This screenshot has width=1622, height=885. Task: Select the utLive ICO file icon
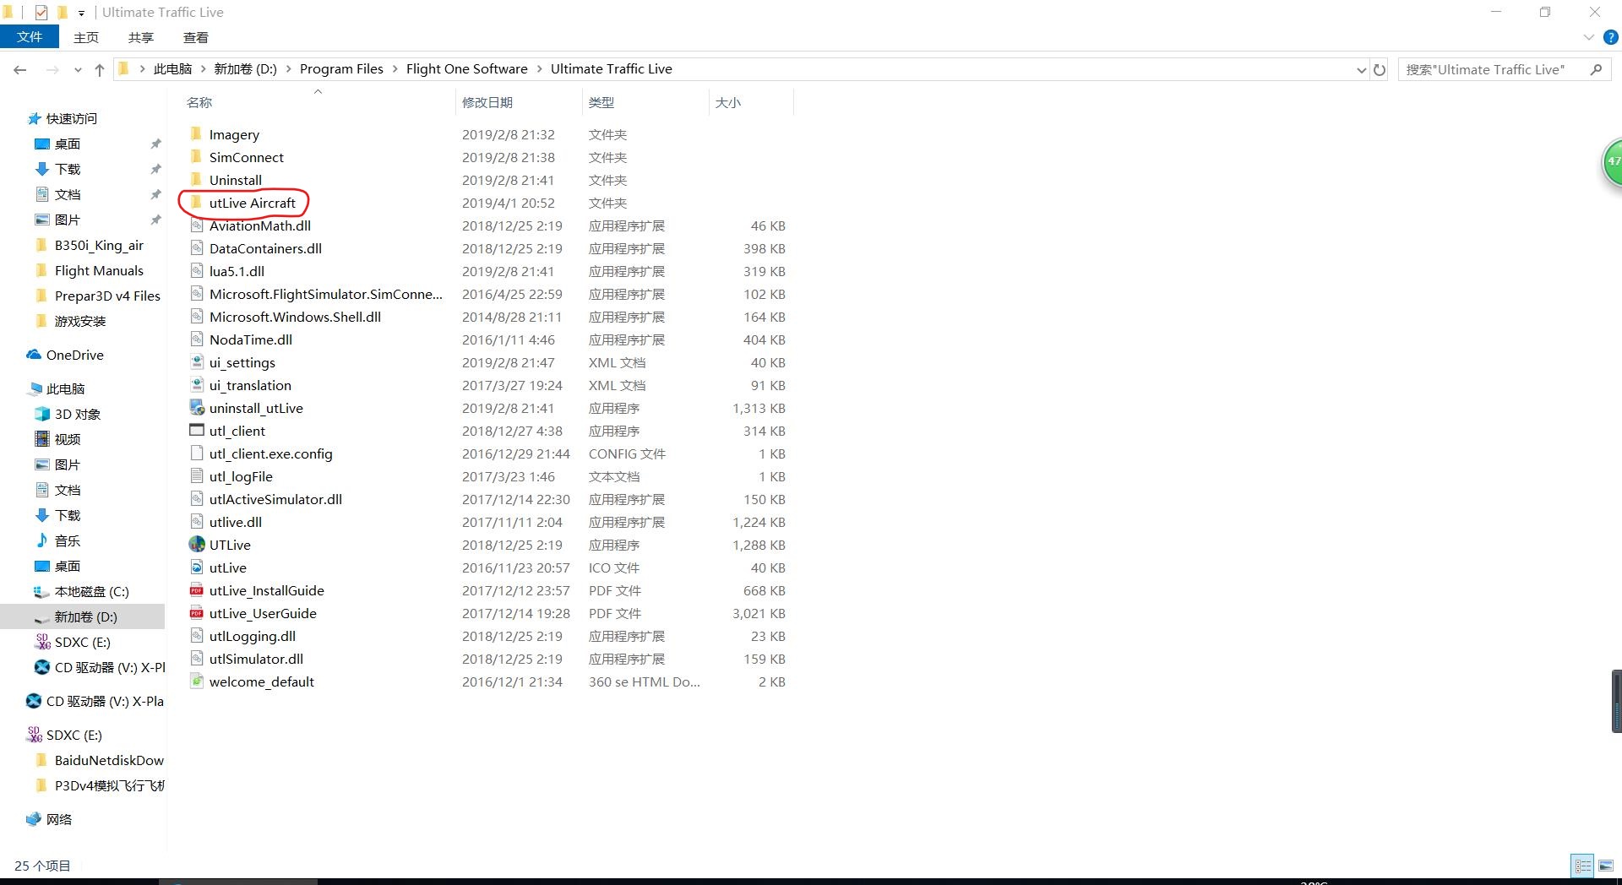click(197, 567)
